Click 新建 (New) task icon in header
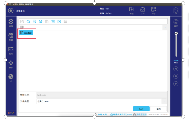 (131, 11)
